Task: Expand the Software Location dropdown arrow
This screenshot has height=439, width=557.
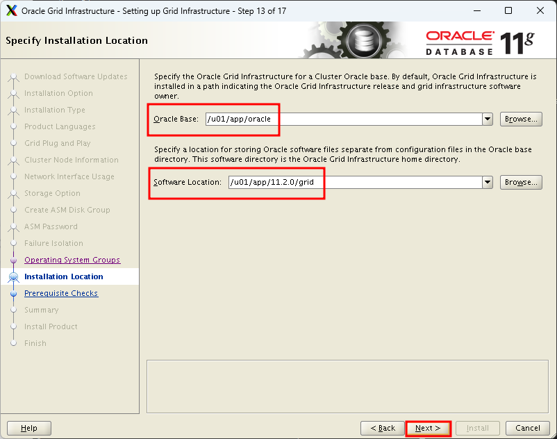Action: (488, 182)
